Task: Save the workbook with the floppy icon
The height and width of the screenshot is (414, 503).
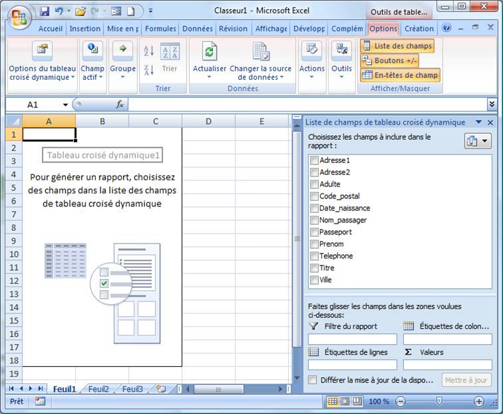Action: coord(45,11)
